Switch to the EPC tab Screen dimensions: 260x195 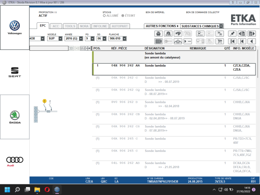[x=43, y=26]
